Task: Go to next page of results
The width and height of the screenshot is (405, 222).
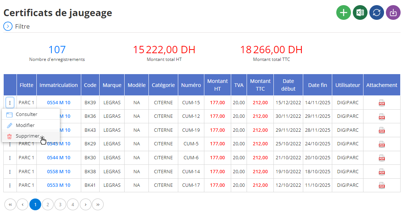Action: (86, 204)
